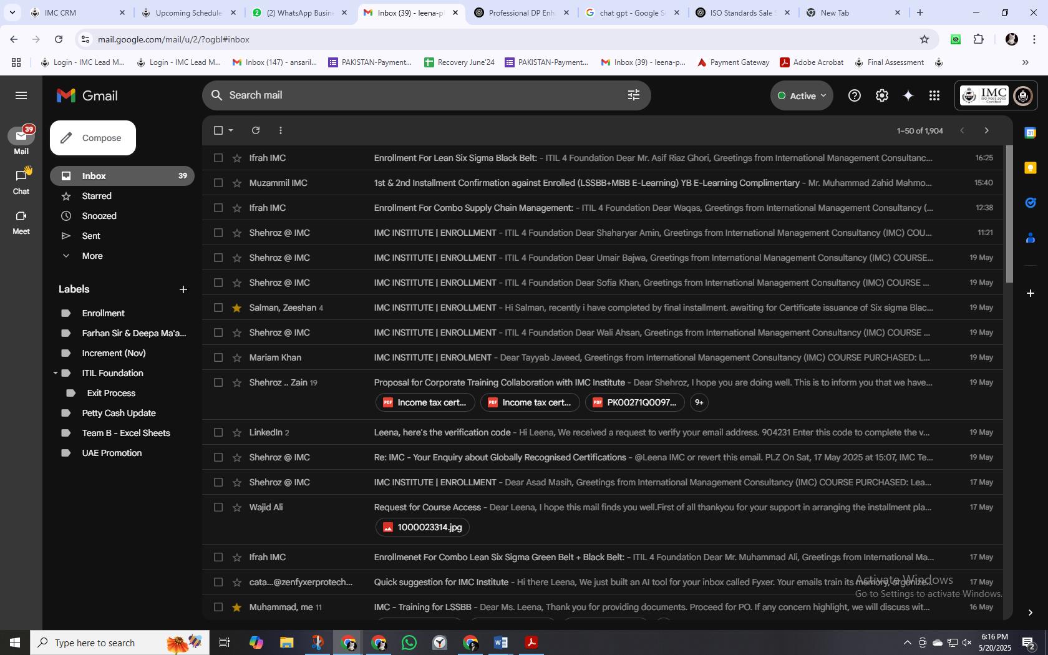Viewport: 1048px width, 655px height.
Task: Show the 9+ more attachments chip
Action: [699, 402]
